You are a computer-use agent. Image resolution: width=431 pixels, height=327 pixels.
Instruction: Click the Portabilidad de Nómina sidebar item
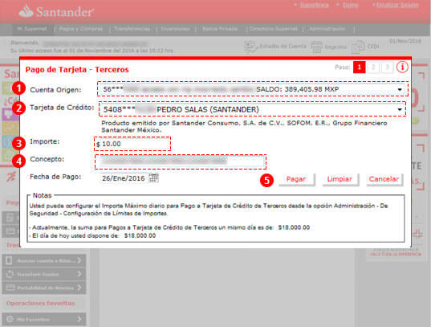click(44, 288)
